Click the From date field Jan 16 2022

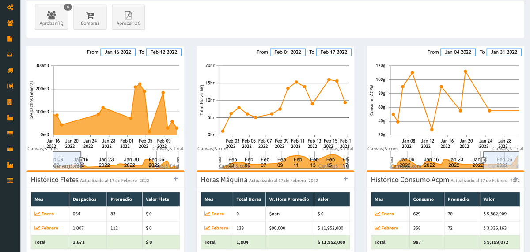118,52
